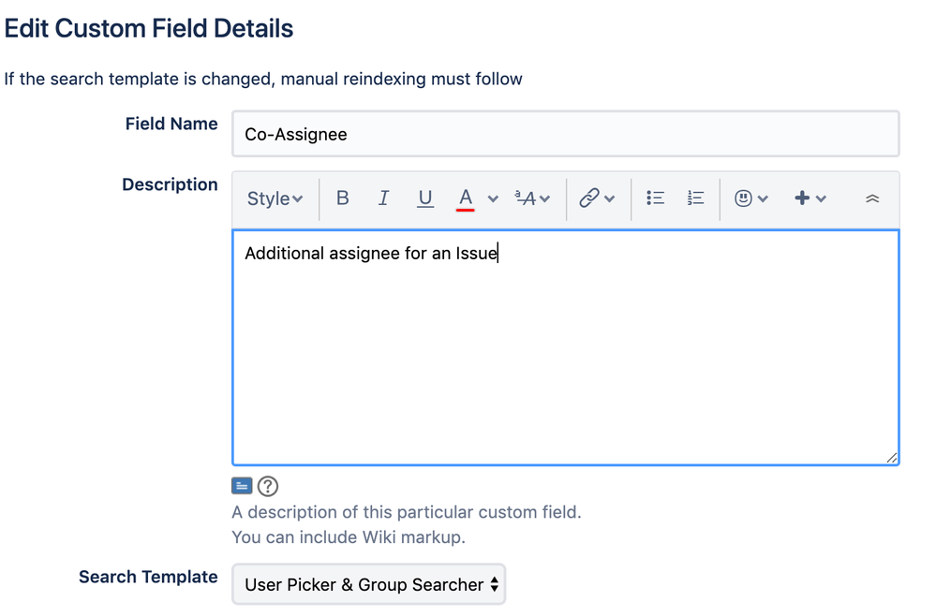Viewport: 936px width, 616px height.
Task: Click the insert link icon
Action: 589,198
